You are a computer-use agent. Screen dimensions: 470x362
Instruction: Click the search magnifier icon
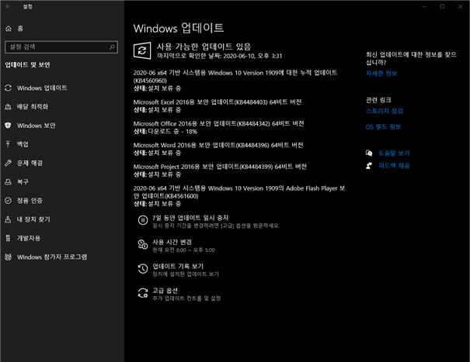click(x=112, y=47)
